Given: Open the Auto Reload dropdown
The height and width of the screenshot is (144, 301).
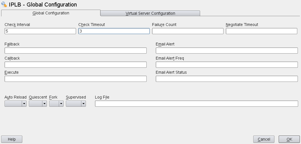Looking at the screenshot, I should coord(16,104).
